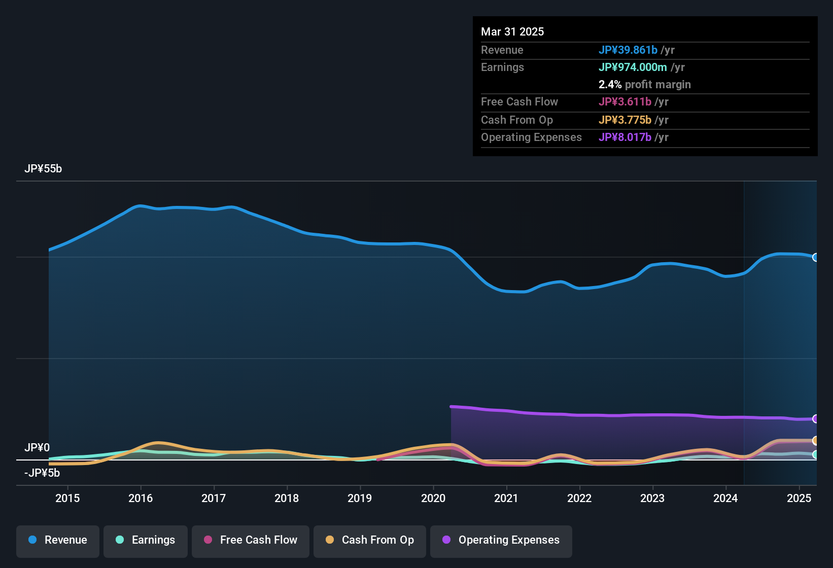833x568 pixels.
Task: Click the 2023 x-axis label
Action: (x=652, y=498)
